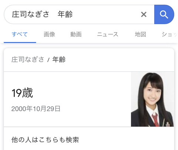178x150 pixels.
Task: Clear the search query with the X icon
Action: click(x=144, y=14)
